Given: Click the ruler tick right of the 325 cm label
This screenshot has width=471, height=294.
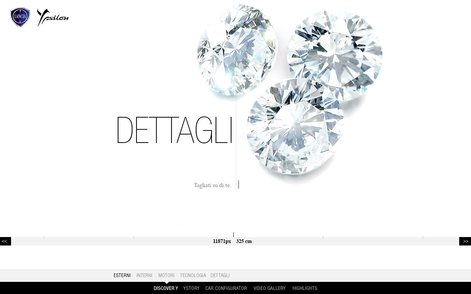Looking at the screenshot, I should [323, 237].
